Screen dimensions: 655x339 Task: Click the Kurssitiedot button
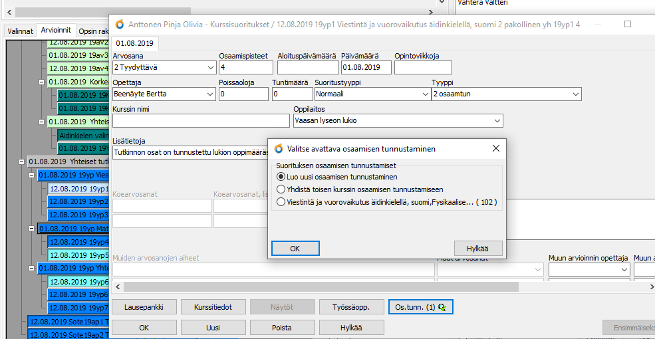pyautogui.click(x=213, y=307)
